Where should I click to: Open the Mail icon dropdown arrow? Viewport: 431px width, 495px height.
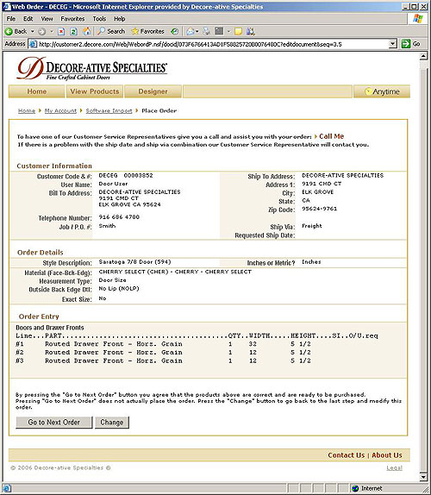[x=197, y=31]
